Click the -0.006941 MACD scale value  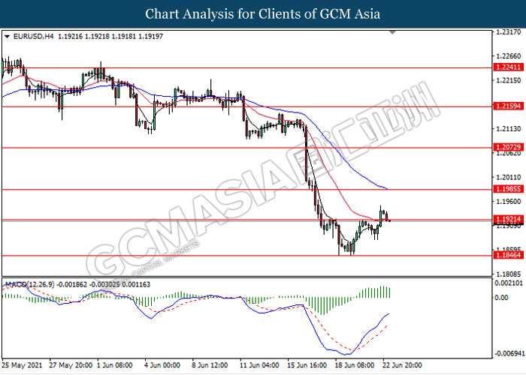click(509, 353)
